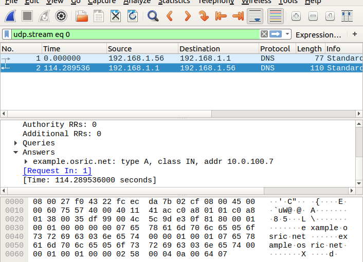Zoom in on packet text
The height and width of the screenshot is (262, 363).
click(296, 16)
